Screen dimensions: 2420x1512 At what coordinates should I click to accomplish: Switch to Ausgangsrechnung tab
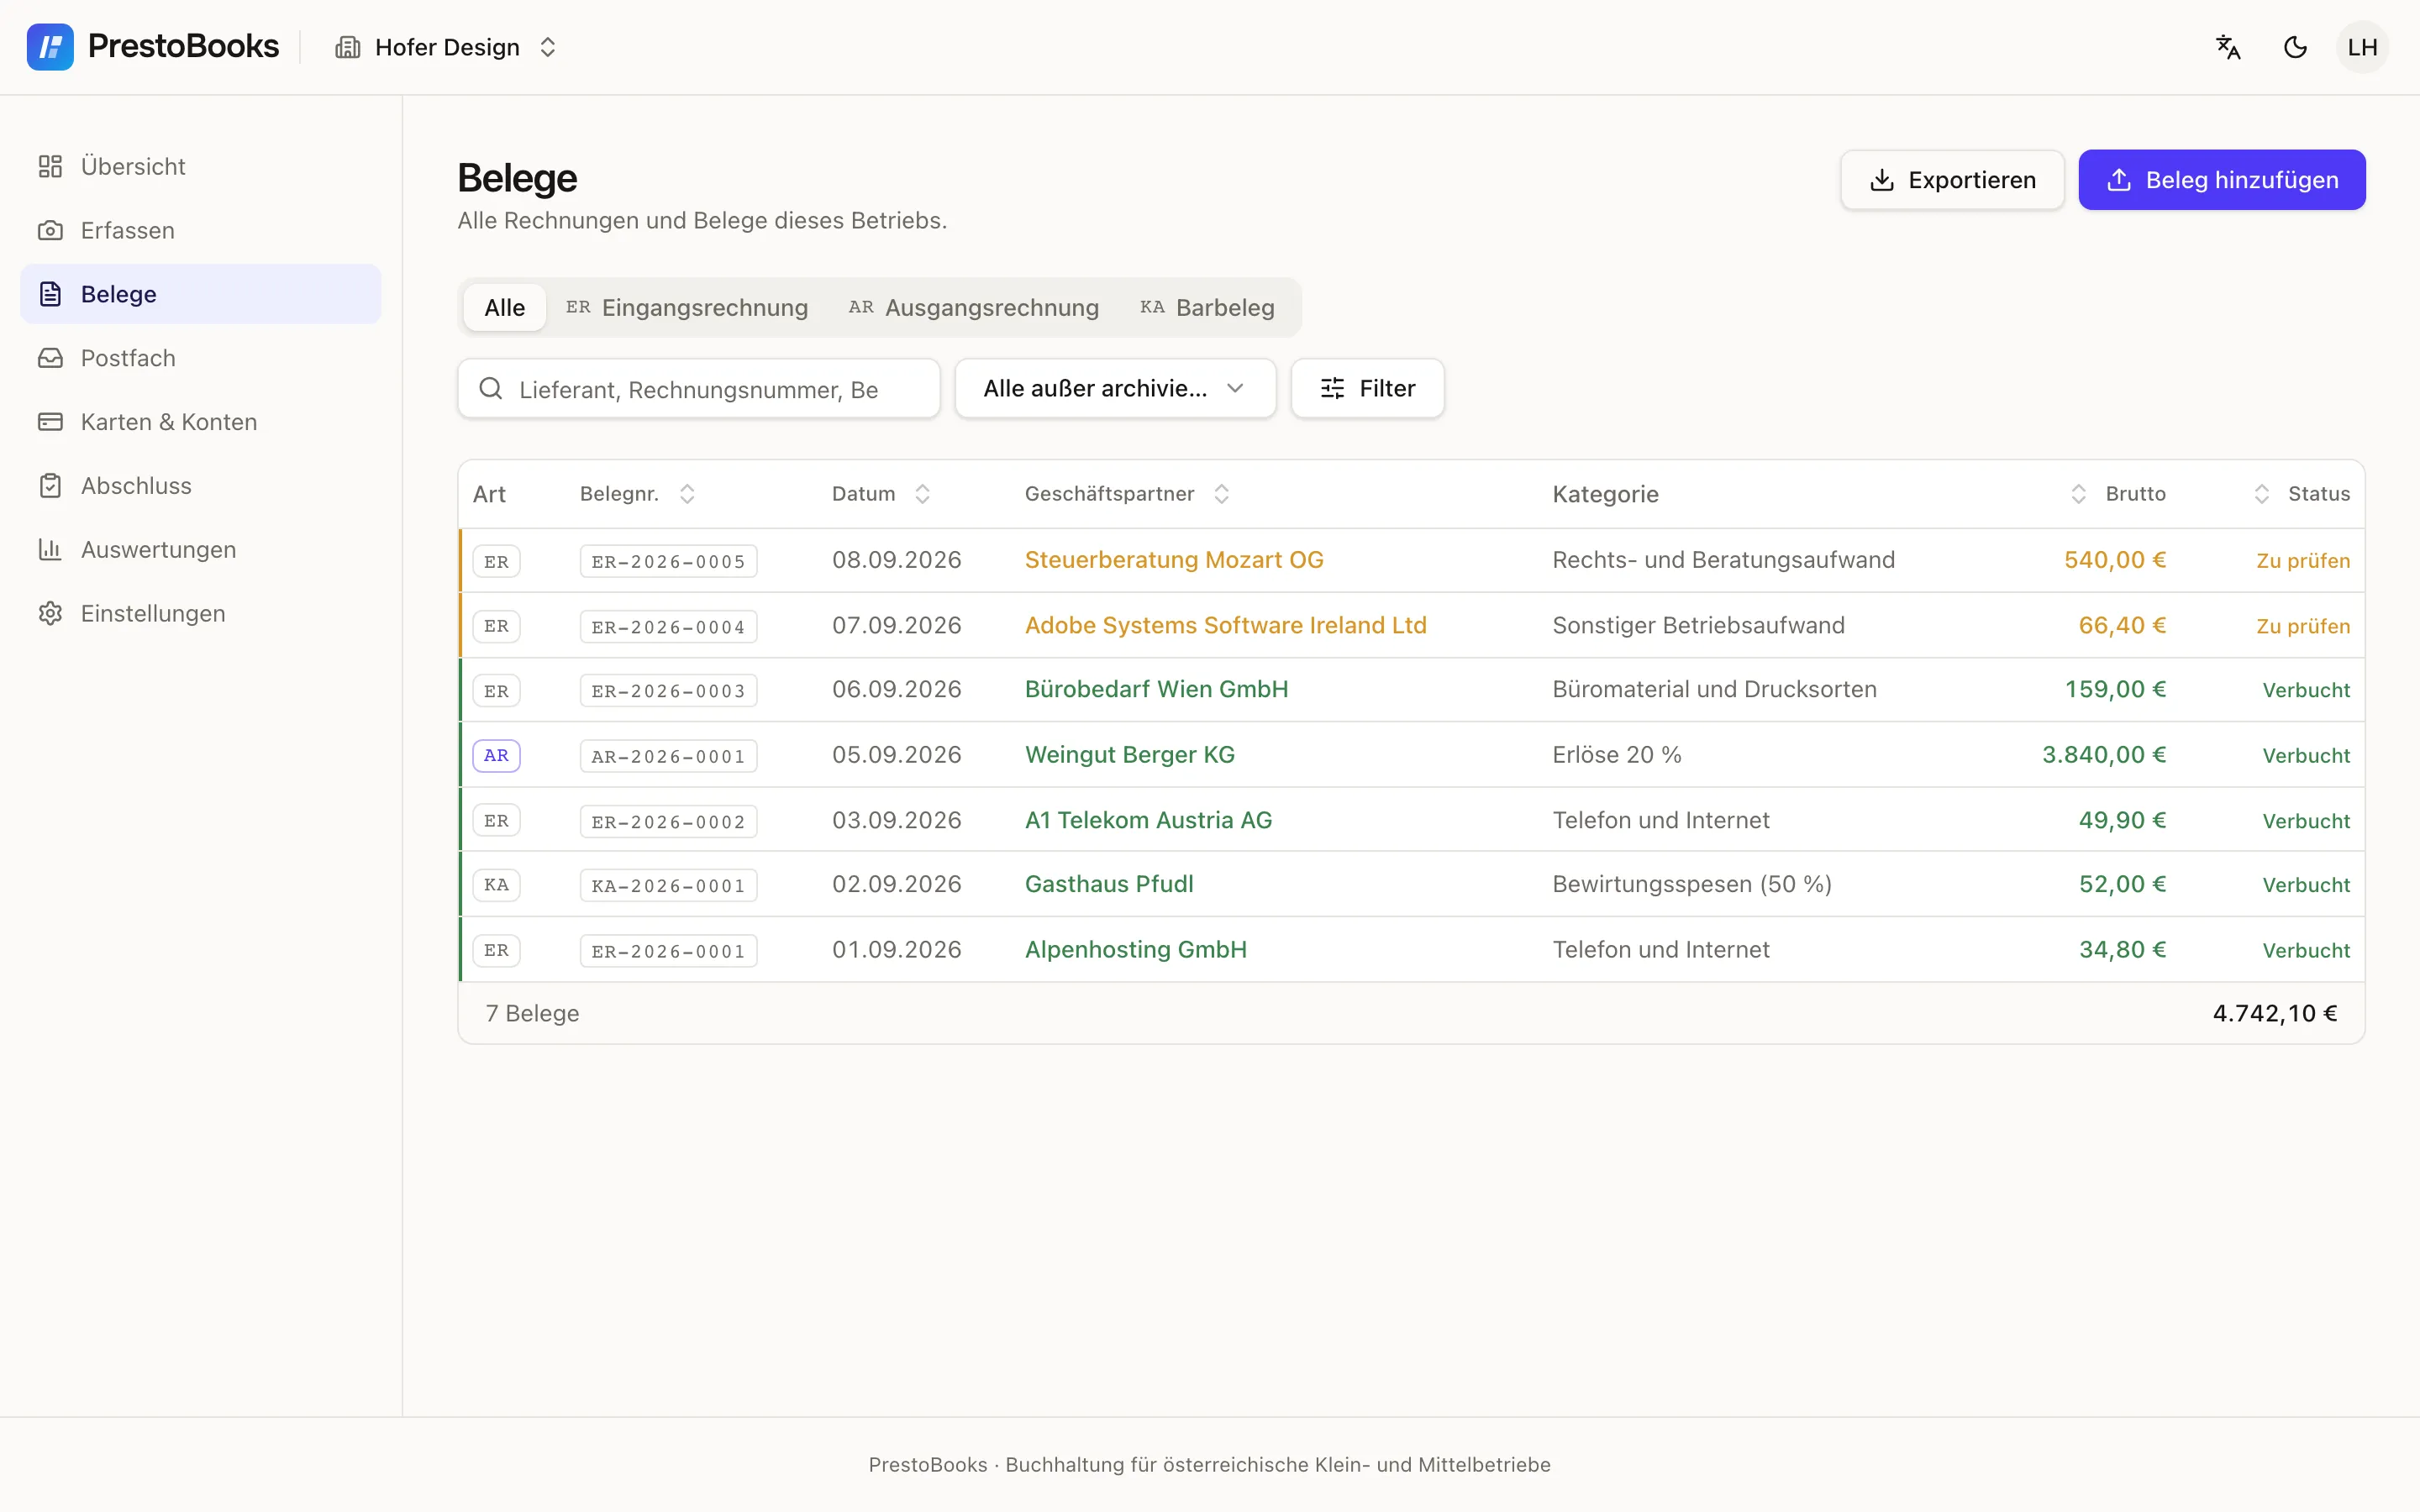974,308
